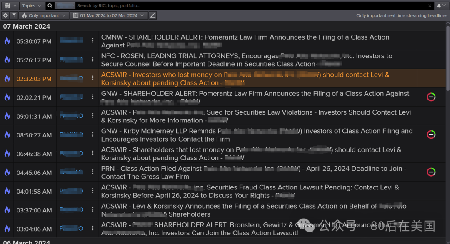
Task: Click flame icon on the 04:45:06 AM row
Action: (7, 172)
